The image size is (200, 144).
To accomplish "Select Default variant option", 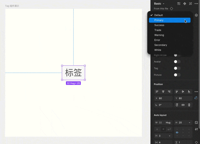I will click(170, 15).
